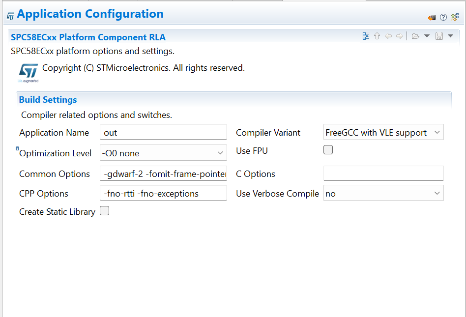The width and height of the screenshot is (466, 317).
Task: Click the tree view layout icon
Action: coord(366,36)
